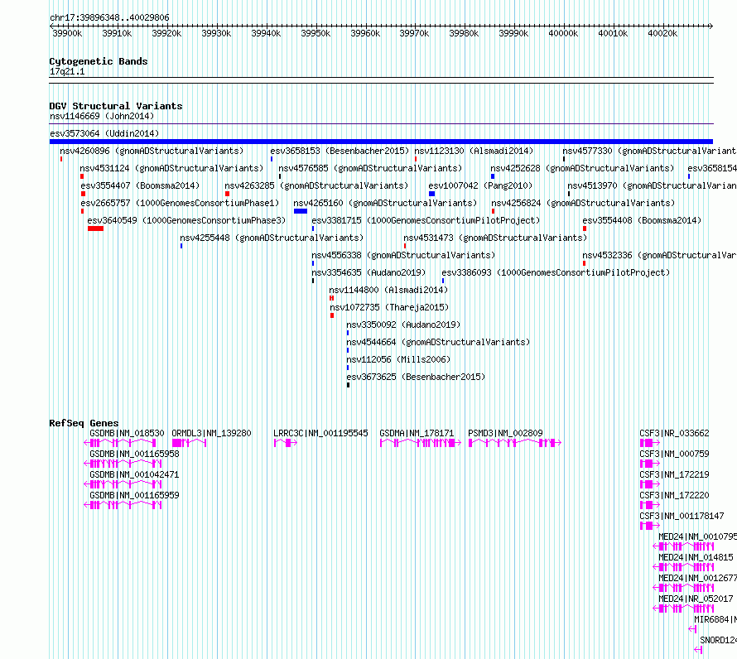Open esv3386093 variant label

point(556,272)
